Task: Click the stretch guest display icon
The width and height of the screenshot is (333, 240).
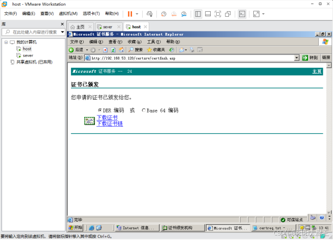Action: pos(256,14)
